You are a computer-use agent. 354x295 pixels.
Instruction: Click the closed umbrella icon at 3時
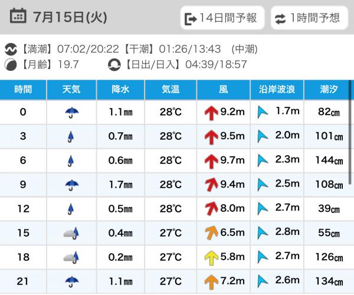tap(71, 136)
